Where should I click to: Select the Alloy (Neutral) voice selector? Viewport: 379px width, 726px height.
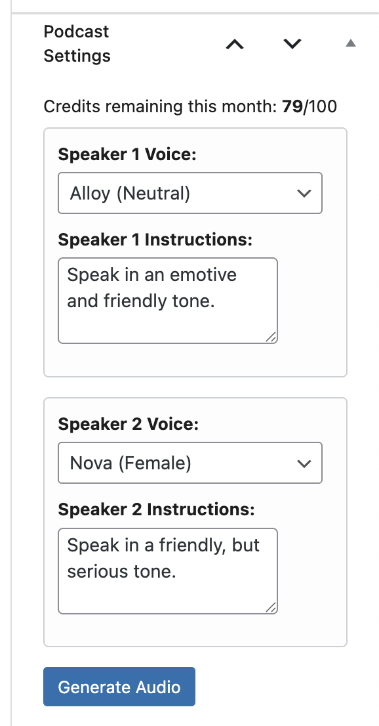pyautogui.click(x=190, y=193)
